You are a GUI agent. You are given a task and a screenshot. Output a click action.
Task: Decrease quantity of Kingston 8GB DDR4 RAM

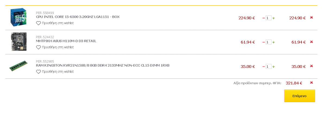[264, 67]
